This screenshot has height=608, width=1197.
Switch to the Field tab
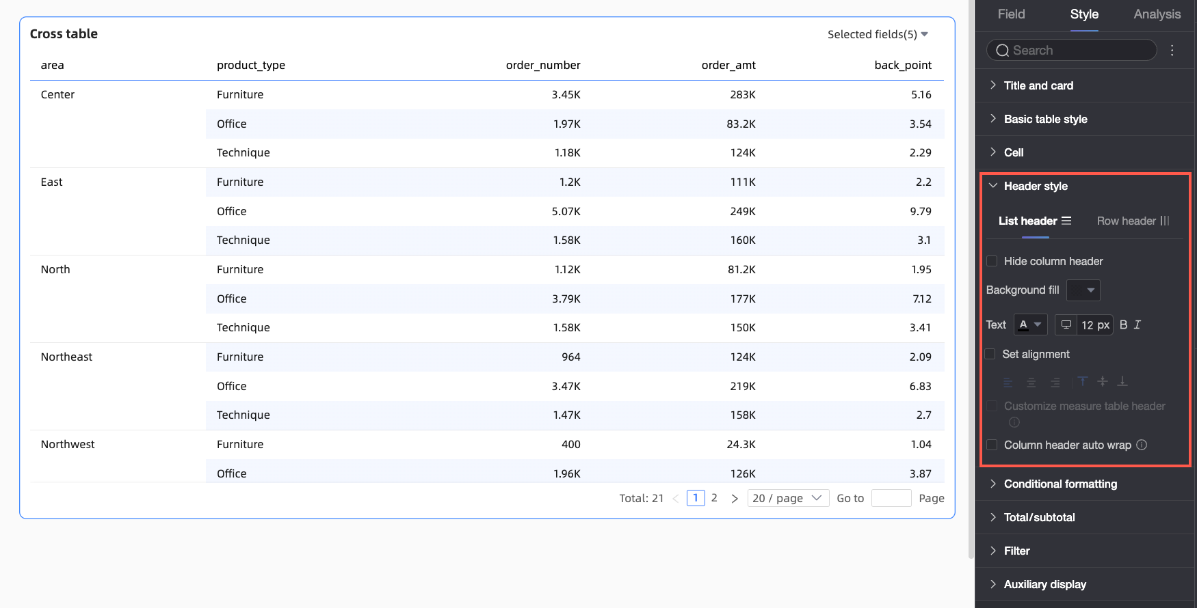click(1011, 14)
